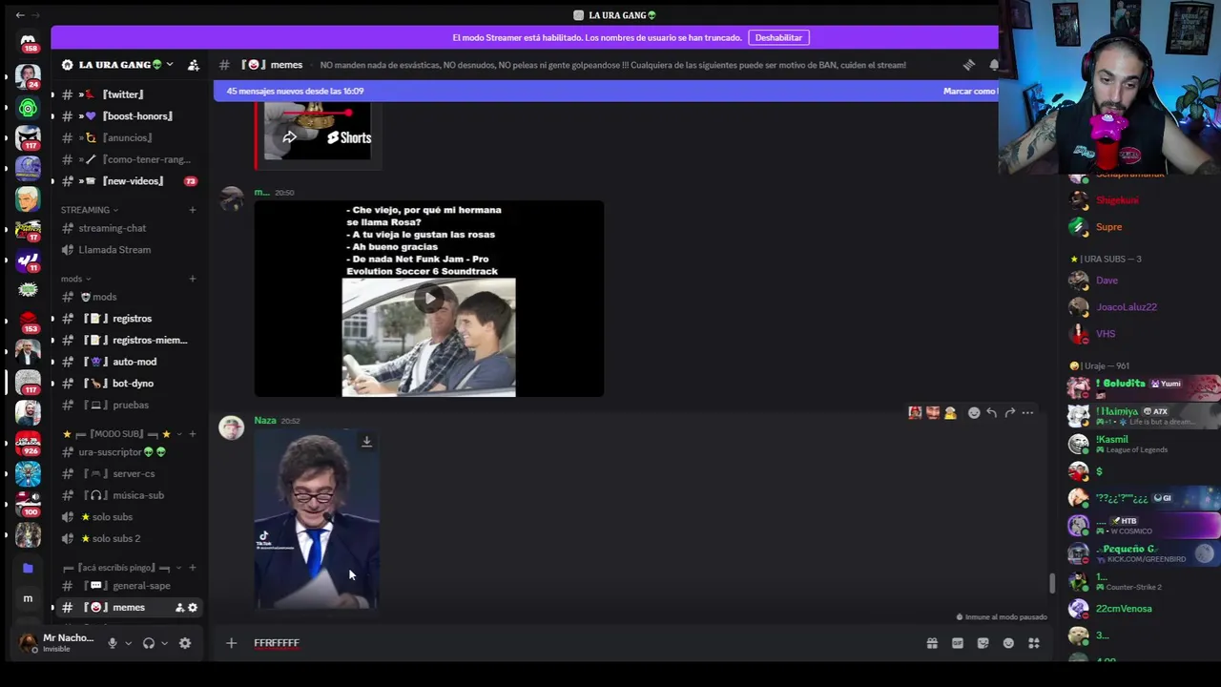Viewport: 1221px width, 687px height.
Task: Forward Naza message with arrow icon
Action: coord(1010,413)
